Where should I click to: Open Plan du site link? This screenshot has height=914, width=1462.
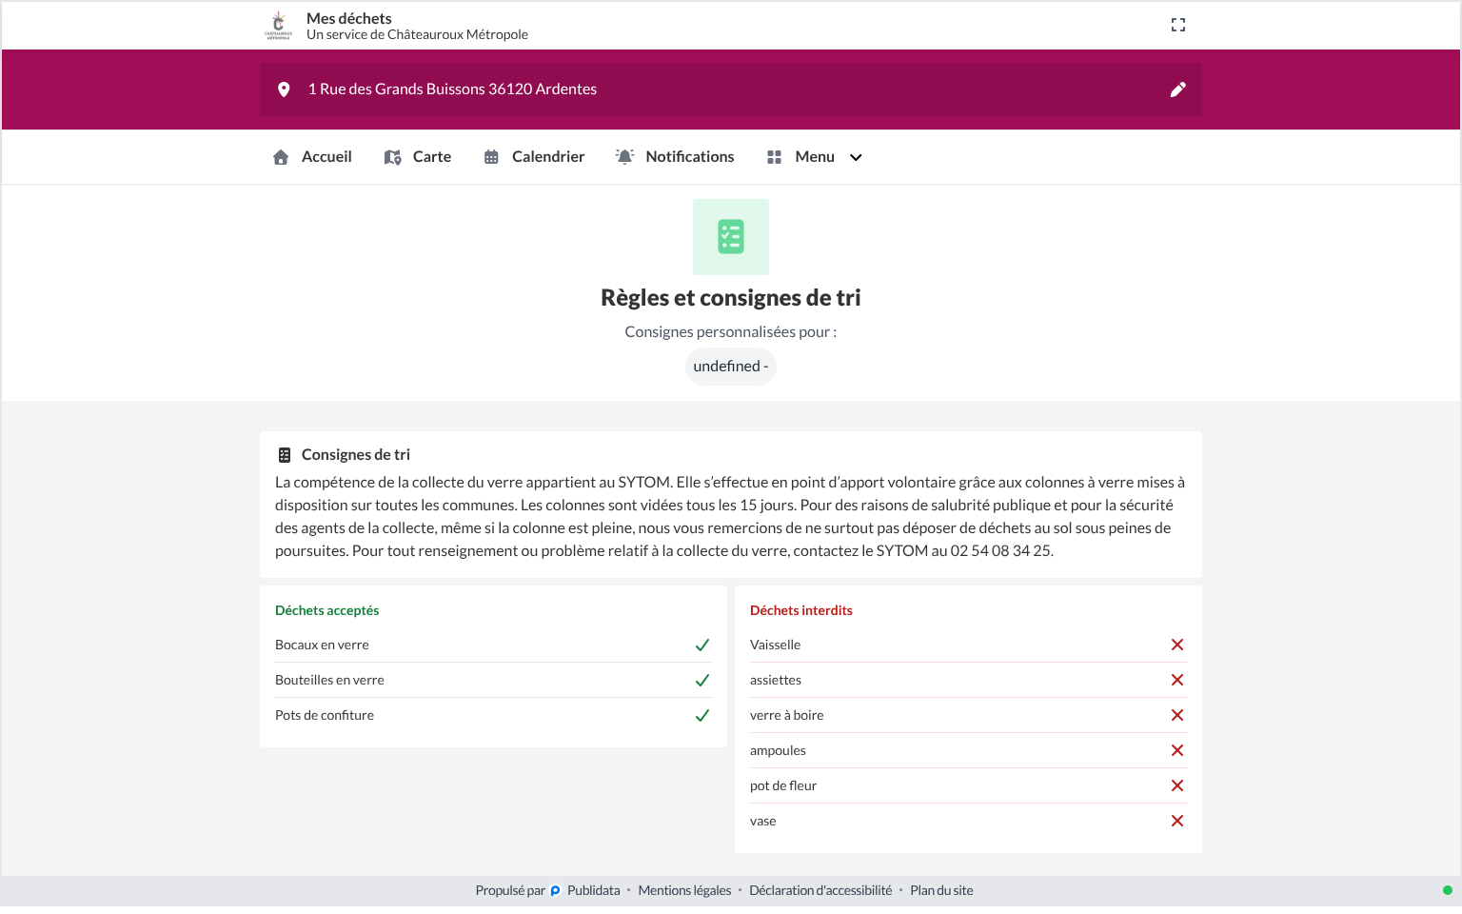click(941, 891)
